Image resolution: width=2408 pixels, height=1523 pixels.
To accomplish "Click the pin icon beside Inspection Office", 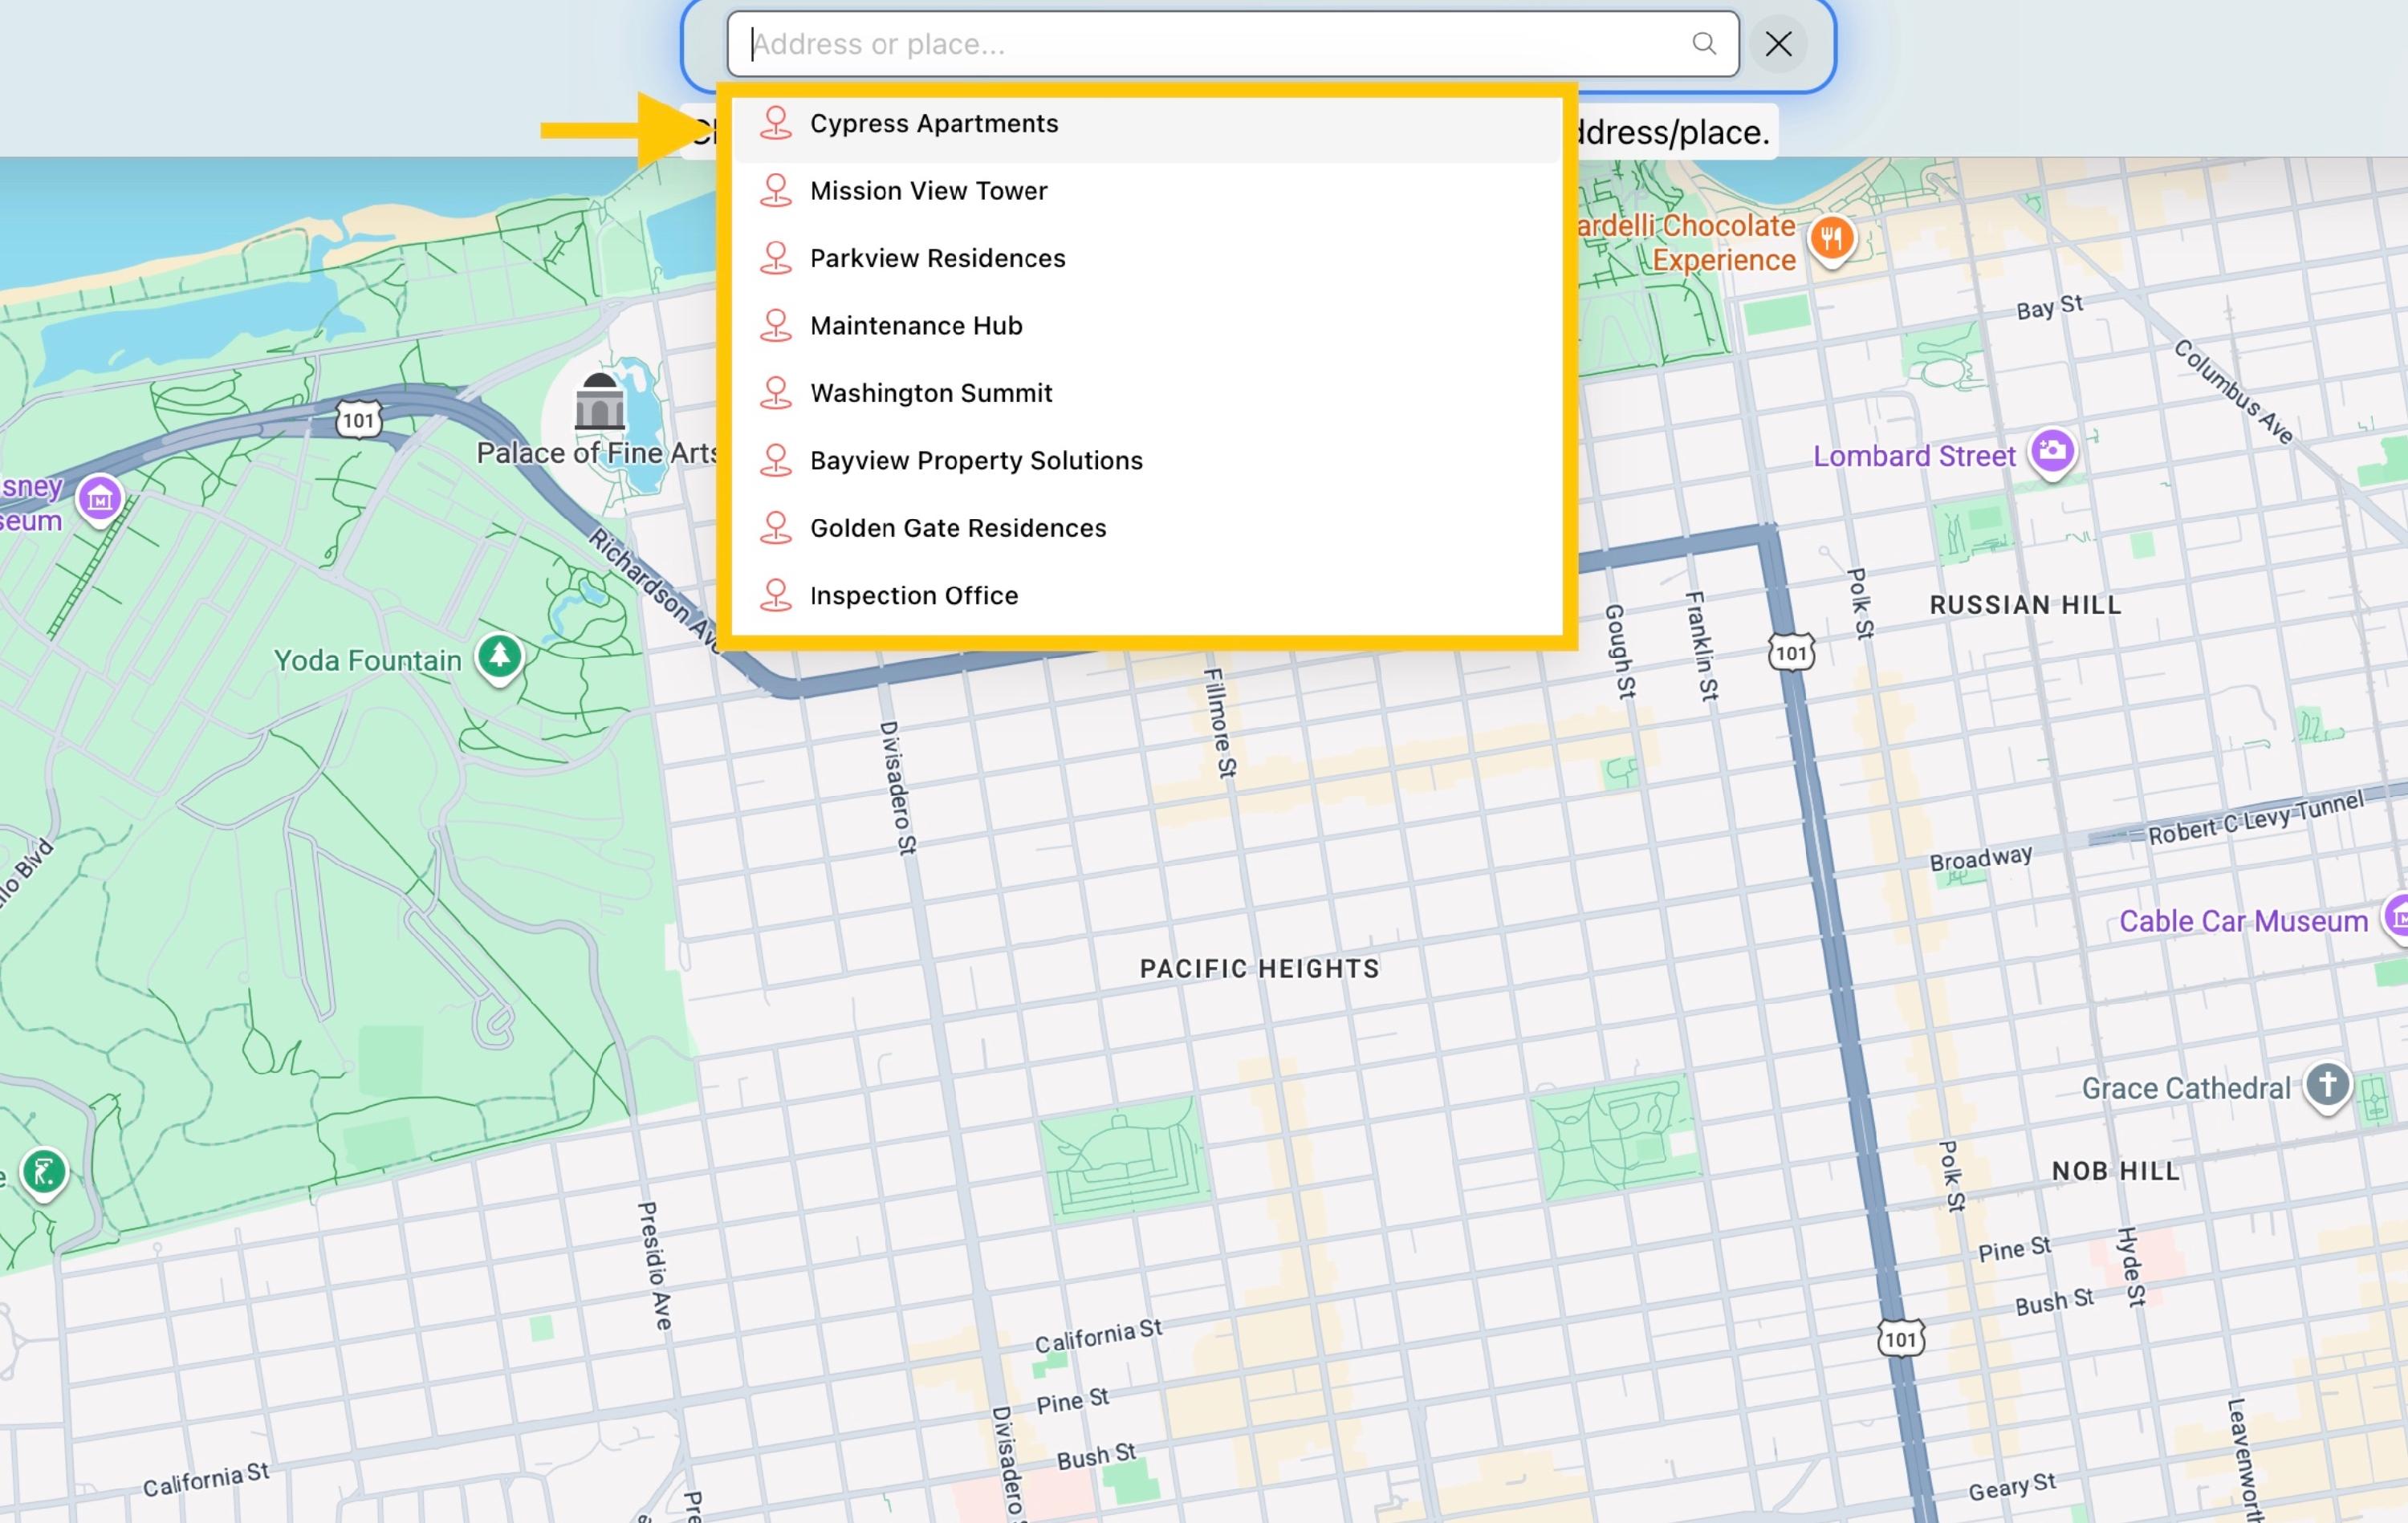I will pyautogui.click(x=775, y=596).
